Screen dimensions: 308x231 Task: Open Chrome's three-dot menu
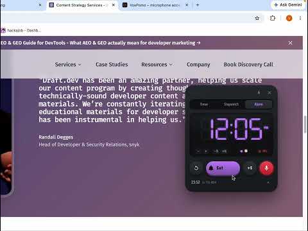[x=300, y=18]
